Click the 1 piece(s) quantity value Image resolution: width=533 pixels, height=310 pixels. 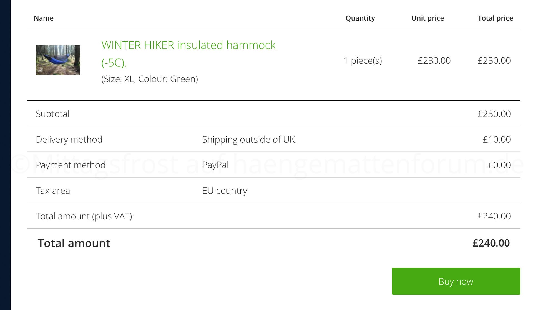(x=363, y=61)
